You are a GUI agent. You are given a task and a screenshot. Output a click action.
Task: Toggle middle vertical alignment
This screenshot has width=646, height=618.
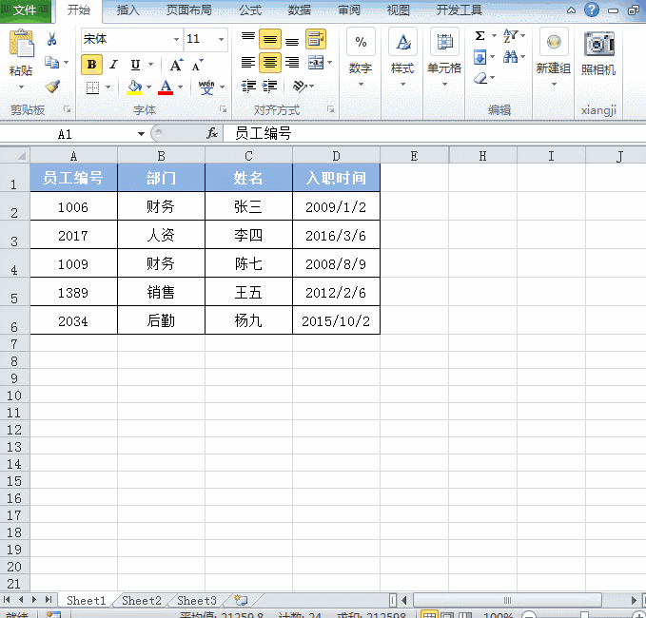pos(270,39)
